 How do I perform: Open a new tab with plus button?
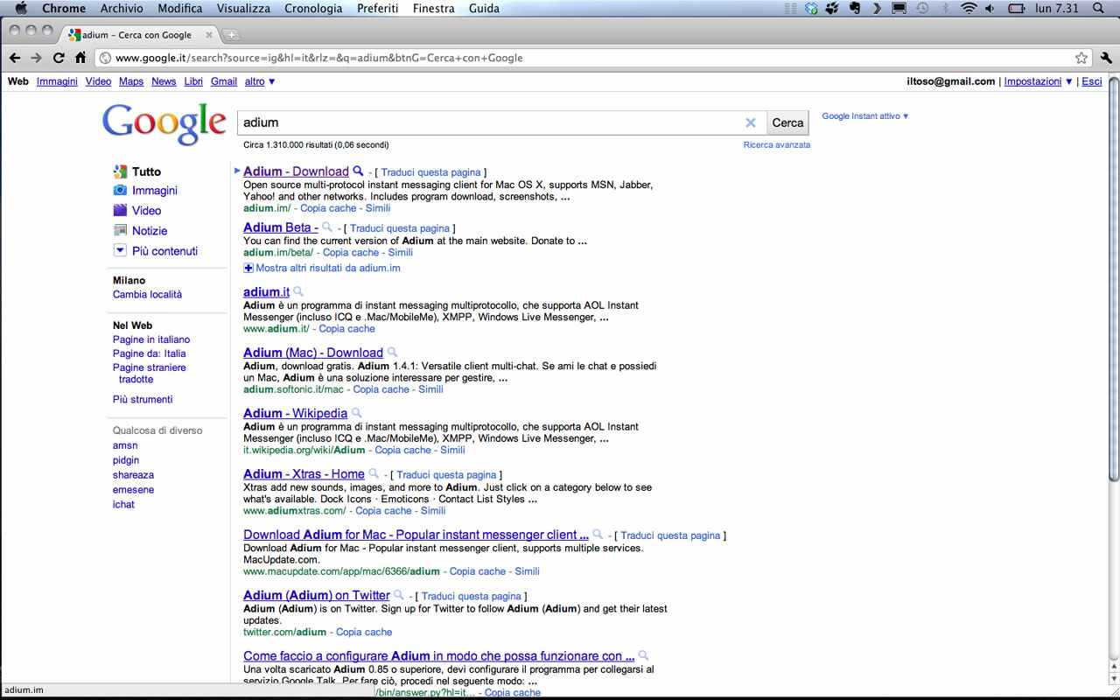pyautogui.click(x=231, y=35)
